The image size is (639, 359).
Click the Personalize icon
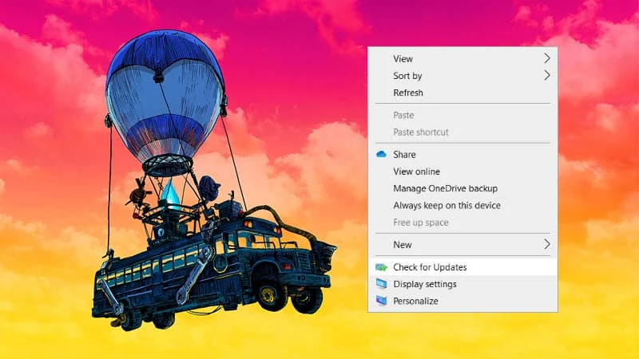382,301
